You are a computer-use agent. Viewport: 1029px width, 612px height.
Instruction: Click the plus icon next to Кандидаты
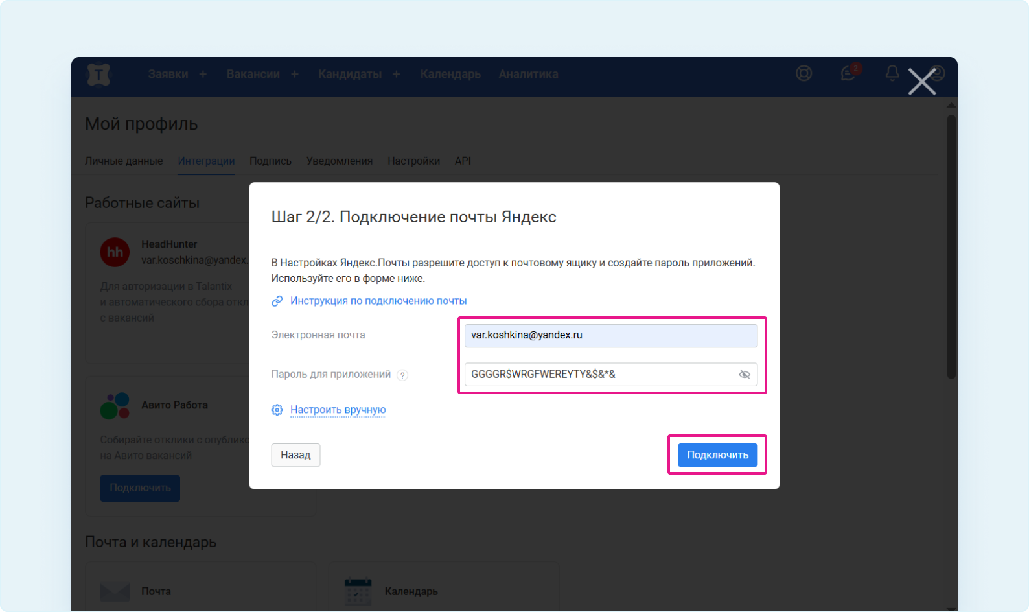pos(397,75)
